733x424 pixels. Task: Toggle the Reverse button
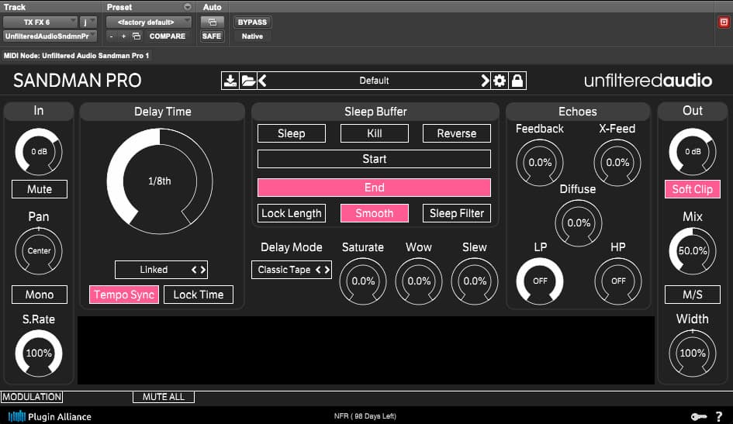tap(457, 133)
